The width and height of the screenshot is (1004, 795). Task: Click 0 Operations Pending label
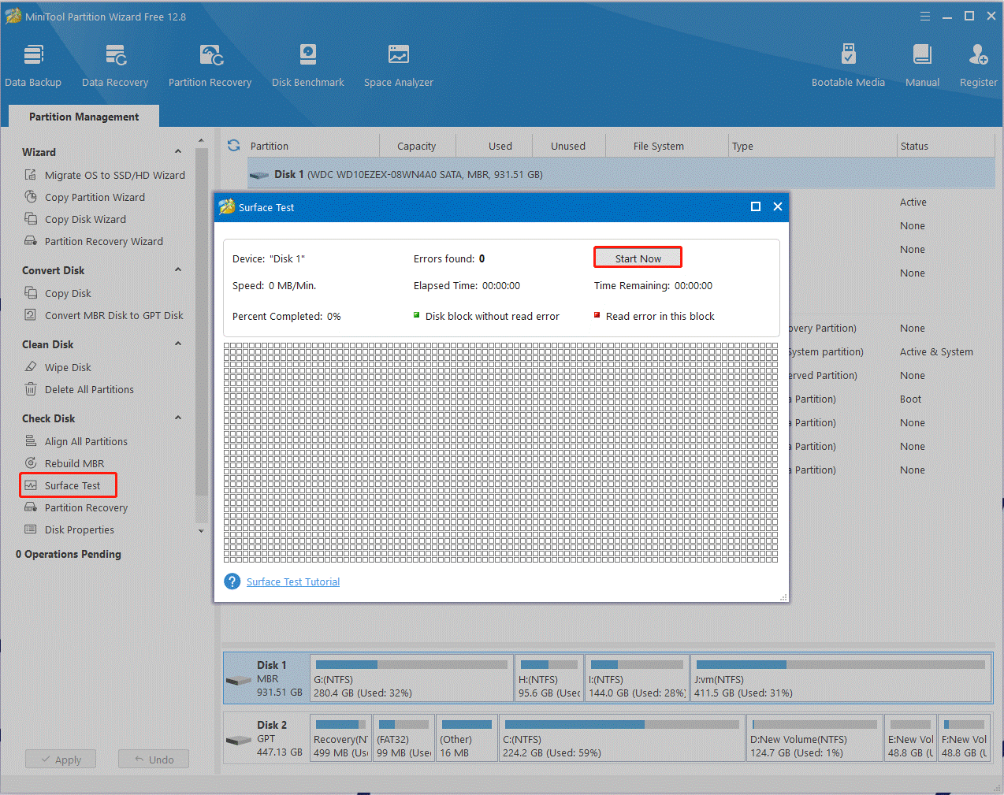click(69, 554)
